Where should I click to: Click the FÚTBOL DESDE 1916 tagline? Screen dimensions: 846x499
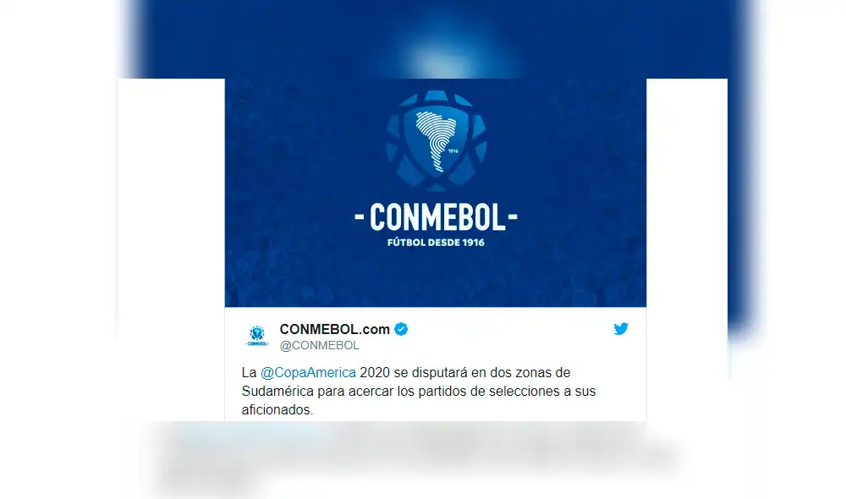pyautogui.click(x=436, y=242)
